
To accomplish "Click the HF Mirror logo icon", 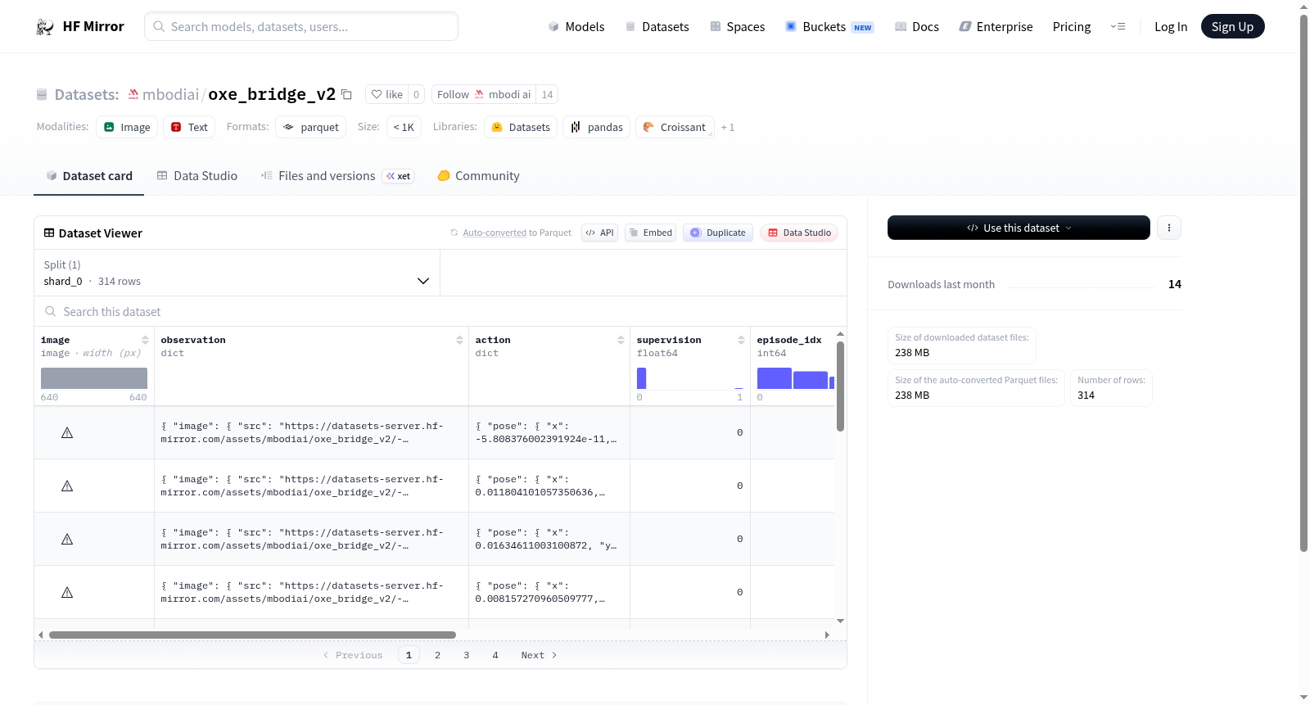I will [x=45, y=27].
